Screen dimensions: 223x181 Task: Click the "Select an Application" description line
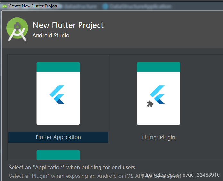pos(73,167)
